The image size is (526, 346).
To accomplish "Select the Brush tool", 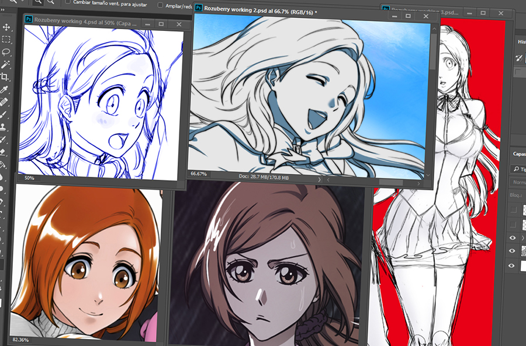I will (x=4, y=114).
